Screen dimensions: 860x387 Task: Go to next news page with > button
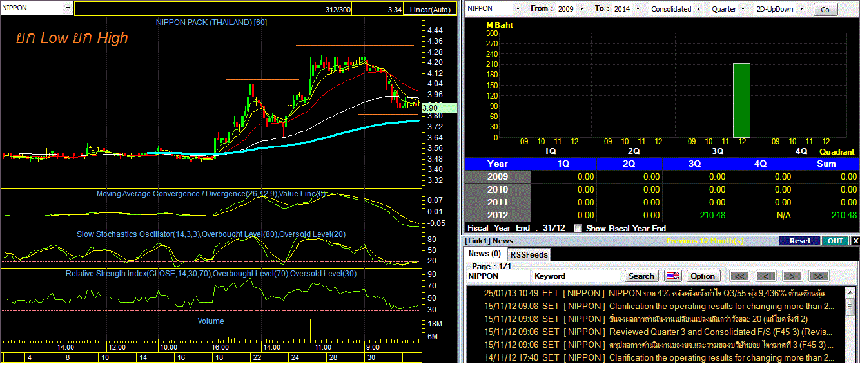[x=792, y=276]
